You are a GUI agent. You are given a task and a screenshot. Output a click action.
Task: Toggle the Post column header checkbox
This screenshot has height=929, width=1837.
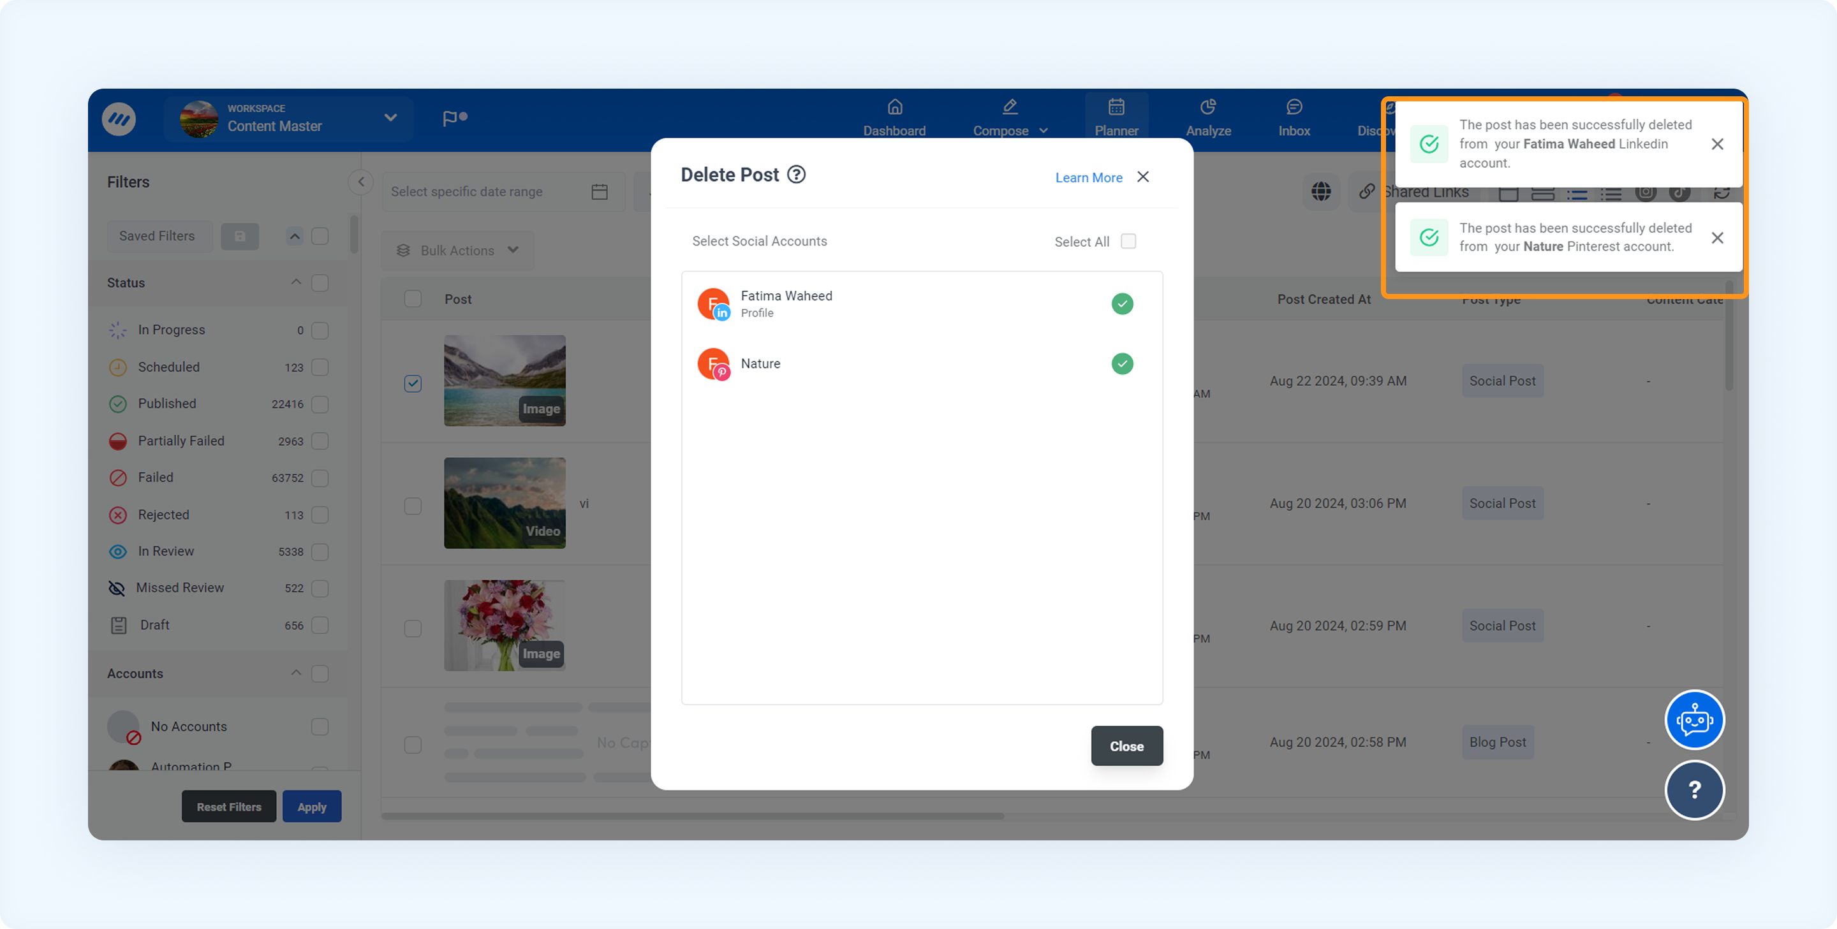(413, 299)
